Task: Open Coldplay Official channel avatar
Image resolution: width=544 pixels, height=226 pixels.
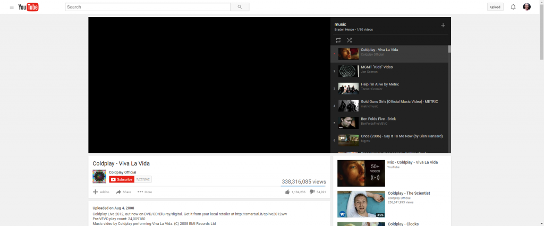Action: 99,177
